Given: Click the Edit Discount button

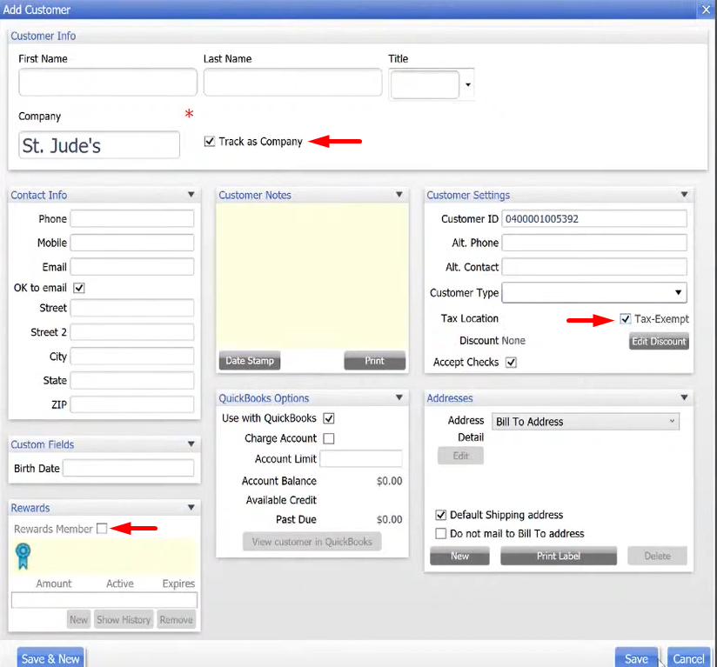Looking at the screenshot, I should click(x=659, y=341).
